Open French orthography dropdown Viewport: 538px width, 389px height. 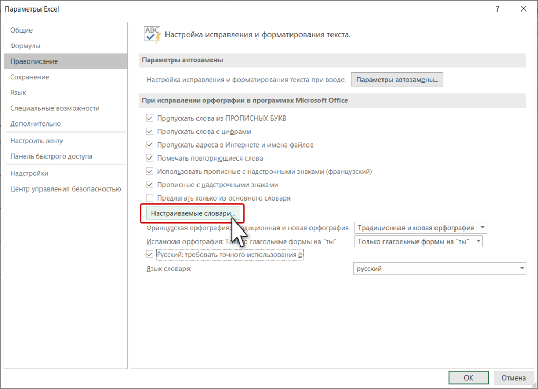coord(420,228)
